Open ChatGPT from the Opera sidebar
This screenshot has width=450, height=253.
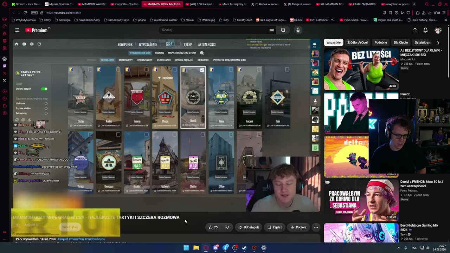pos(5,59)
